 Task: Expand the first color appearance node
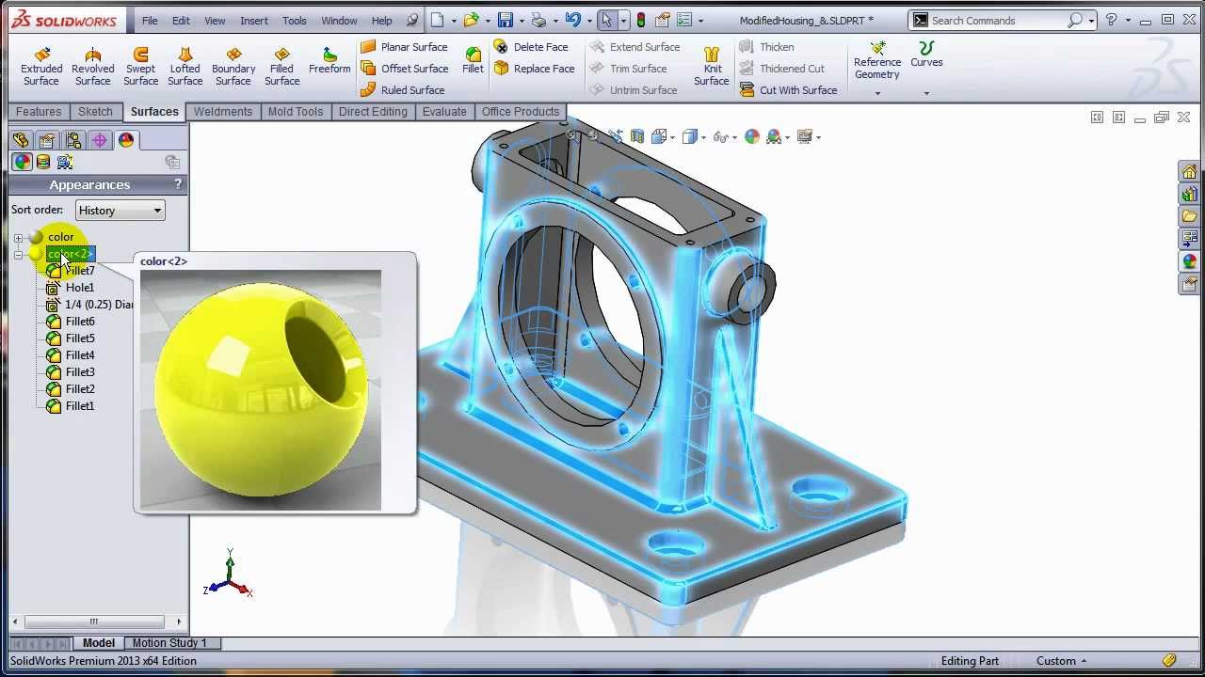point(18,238)
